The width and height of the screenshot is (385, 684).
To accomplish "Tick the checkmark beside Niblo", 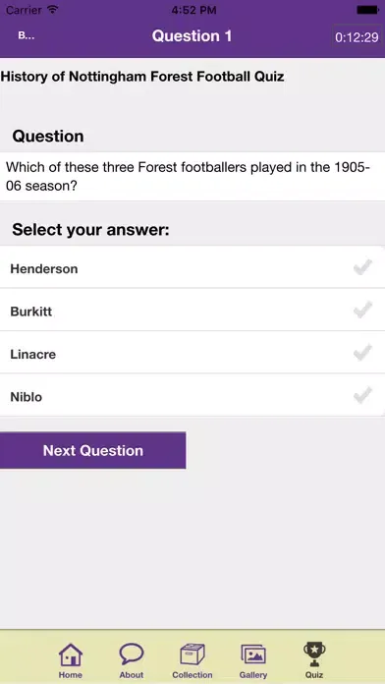I will pos(362,396).
